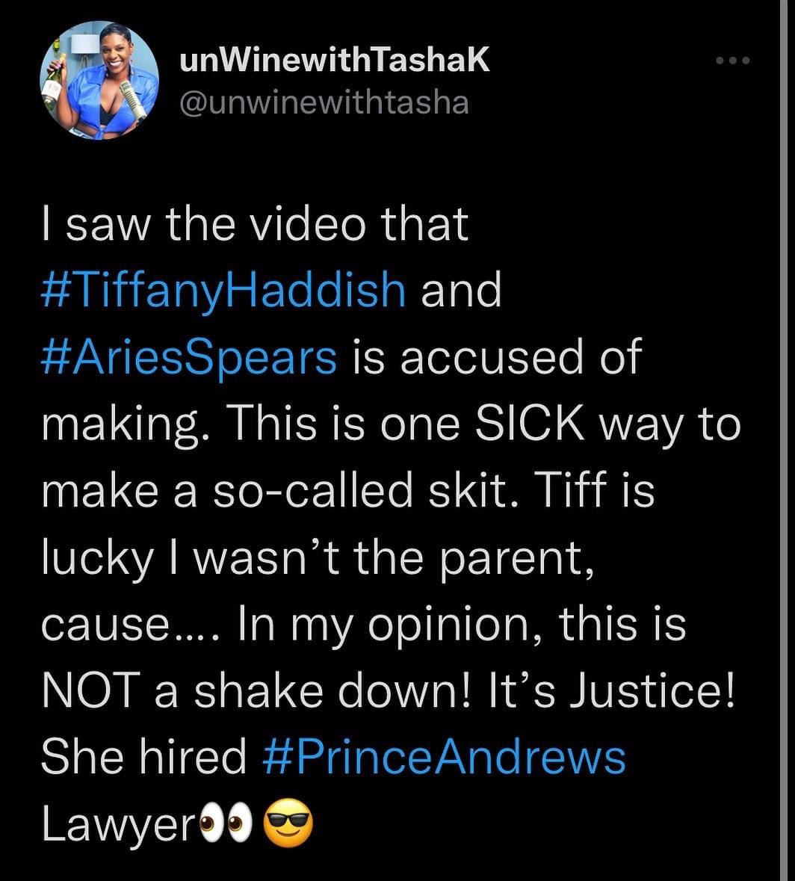The height and width of the screenshot is (881, 795).
Task: Follow the #AriesSpears hashtag link
Action: 189,357
